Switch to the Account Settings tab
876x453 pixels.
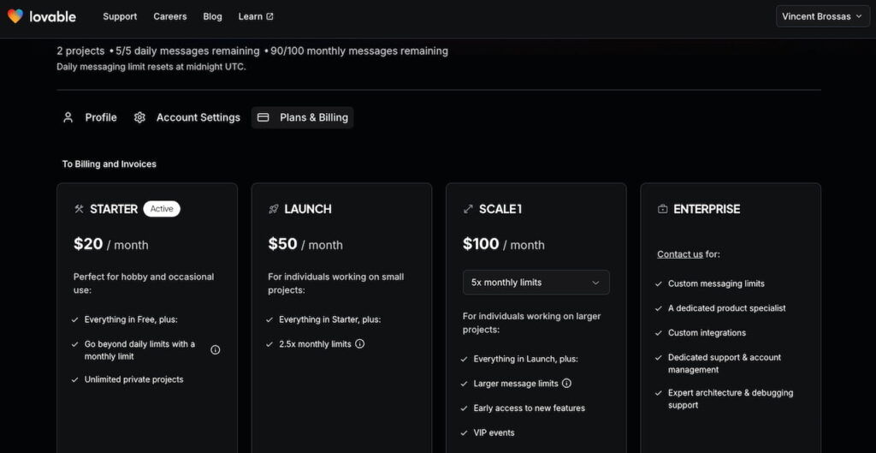tap(186, 117)
